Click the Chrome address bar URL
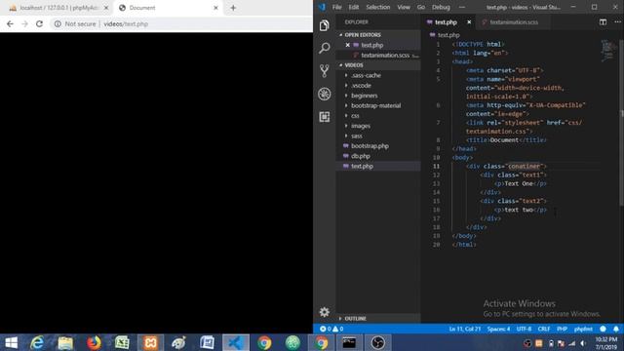 coord(126,23)
